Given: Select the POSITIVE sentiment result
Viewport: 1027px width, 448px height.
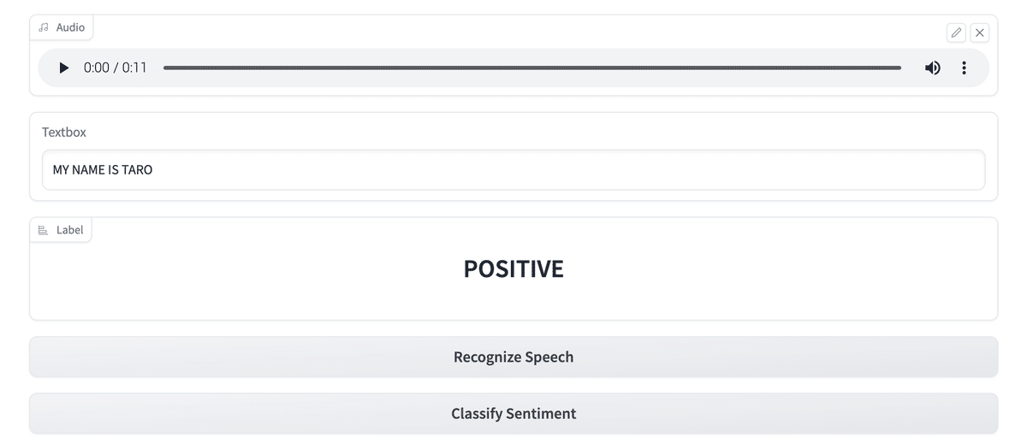Looking at the screenshot, I should point(513,268).
